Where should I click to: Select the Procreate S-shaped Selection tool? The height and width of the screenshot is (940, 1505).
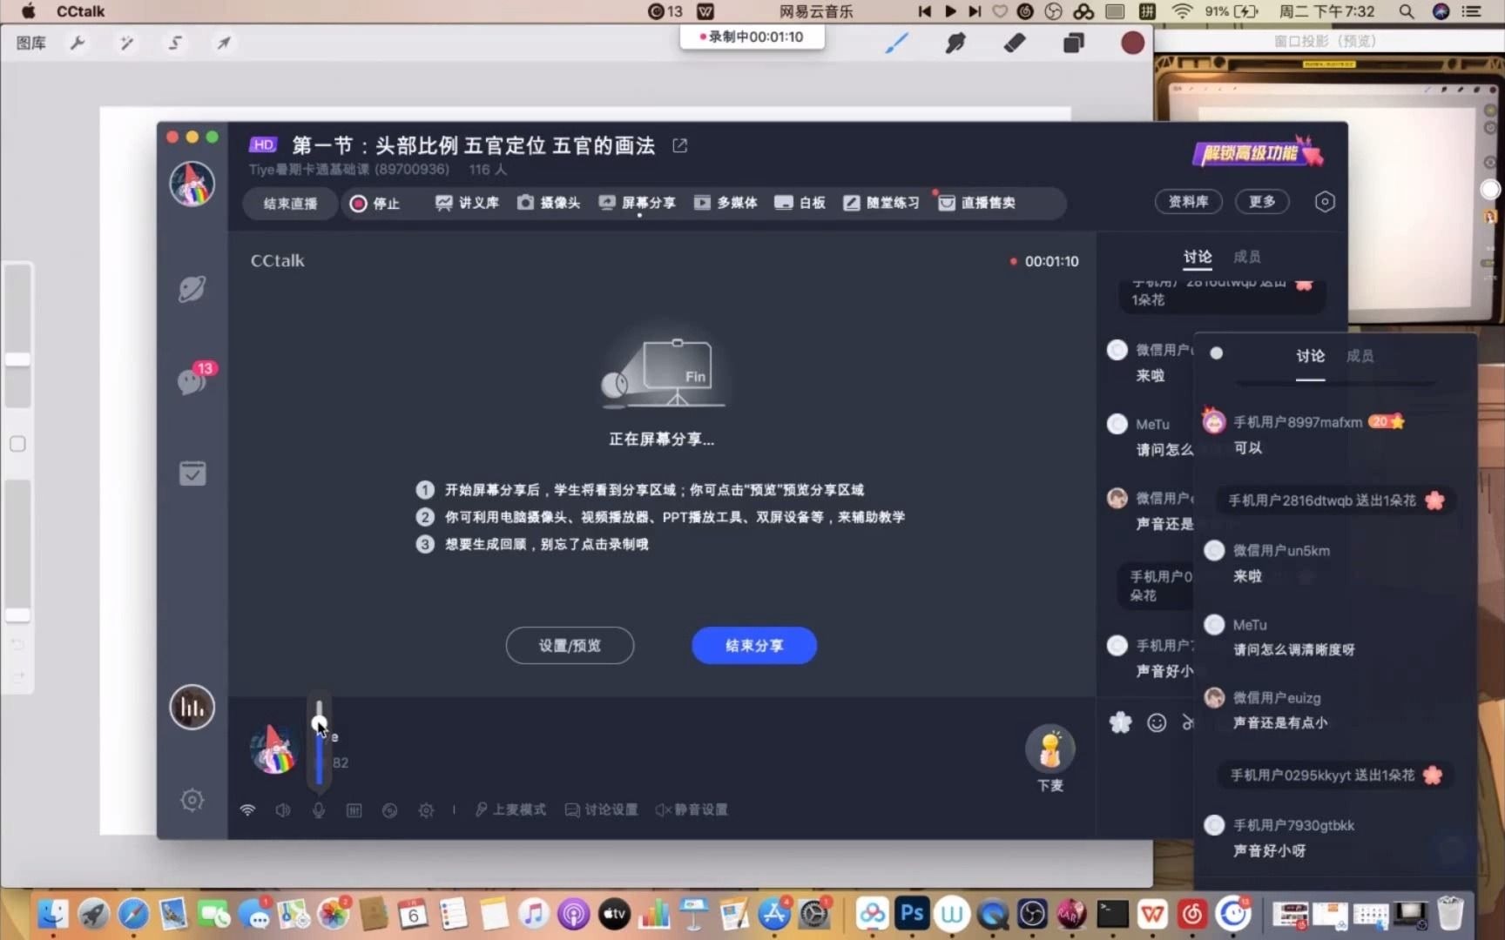tap(175, 43)
